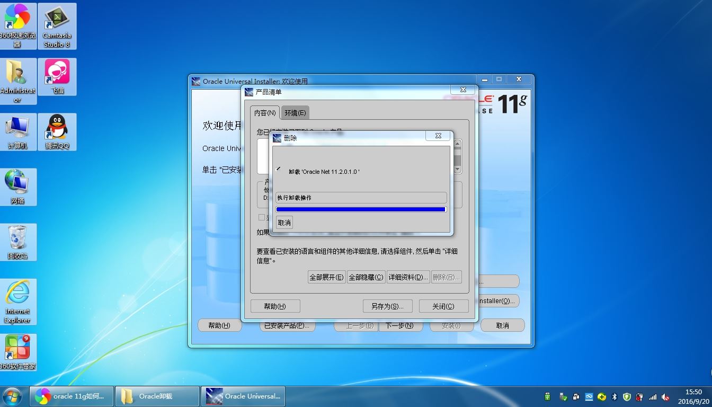Close the 产品清单 dialog with its X button
Viewport: 712px width, 407px height.
click(463, 90)
